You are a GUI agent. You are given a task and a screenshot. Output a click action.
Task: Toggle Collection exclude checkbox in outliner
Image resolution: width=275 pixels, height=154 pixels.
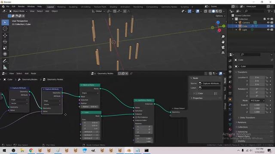pos(265,19)
